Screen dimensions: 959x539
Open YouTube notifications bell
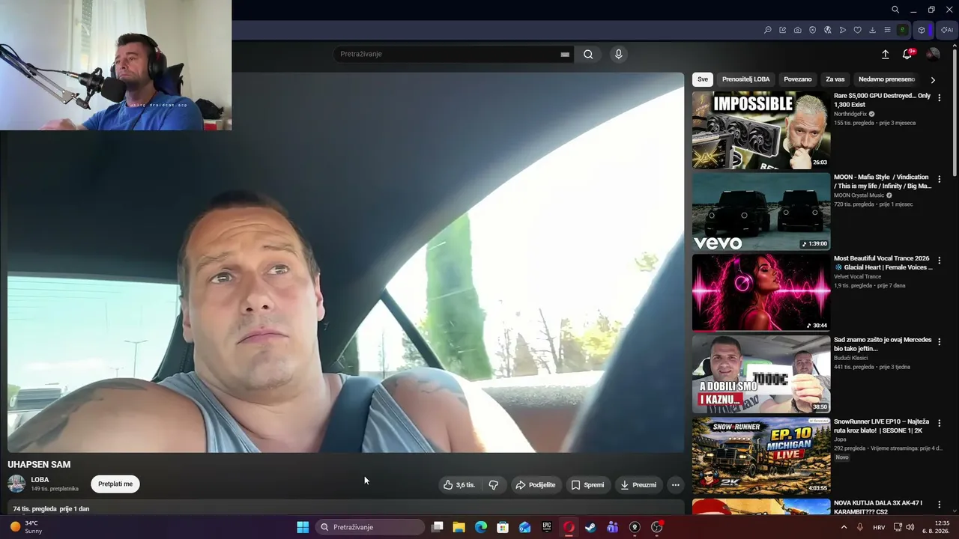pyautogui.click(x=907, y=54)
